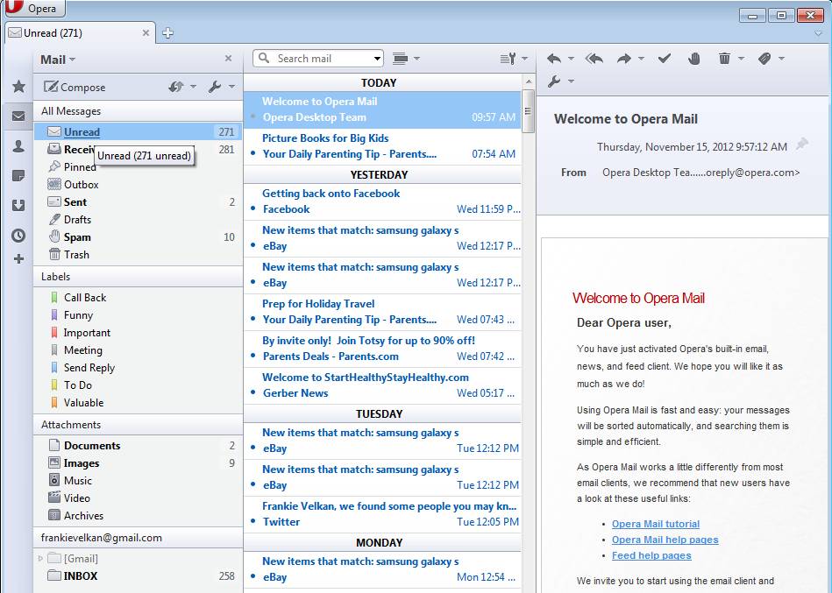Click the Reply All icon
832x593 pixels.
tap(594, 59)
